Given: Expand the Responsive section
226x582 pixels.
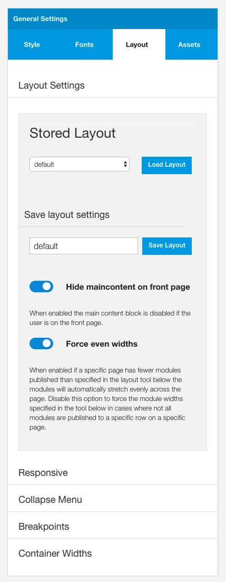Looking at the screenshot, I should pos(113,473).
